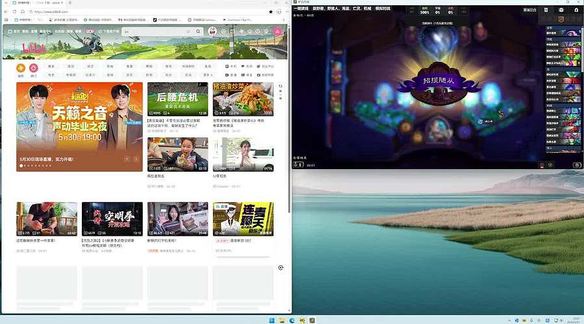584x324 pixels.
Task: Click the 一键拔线 button in game window
Action: click(301, 8)
